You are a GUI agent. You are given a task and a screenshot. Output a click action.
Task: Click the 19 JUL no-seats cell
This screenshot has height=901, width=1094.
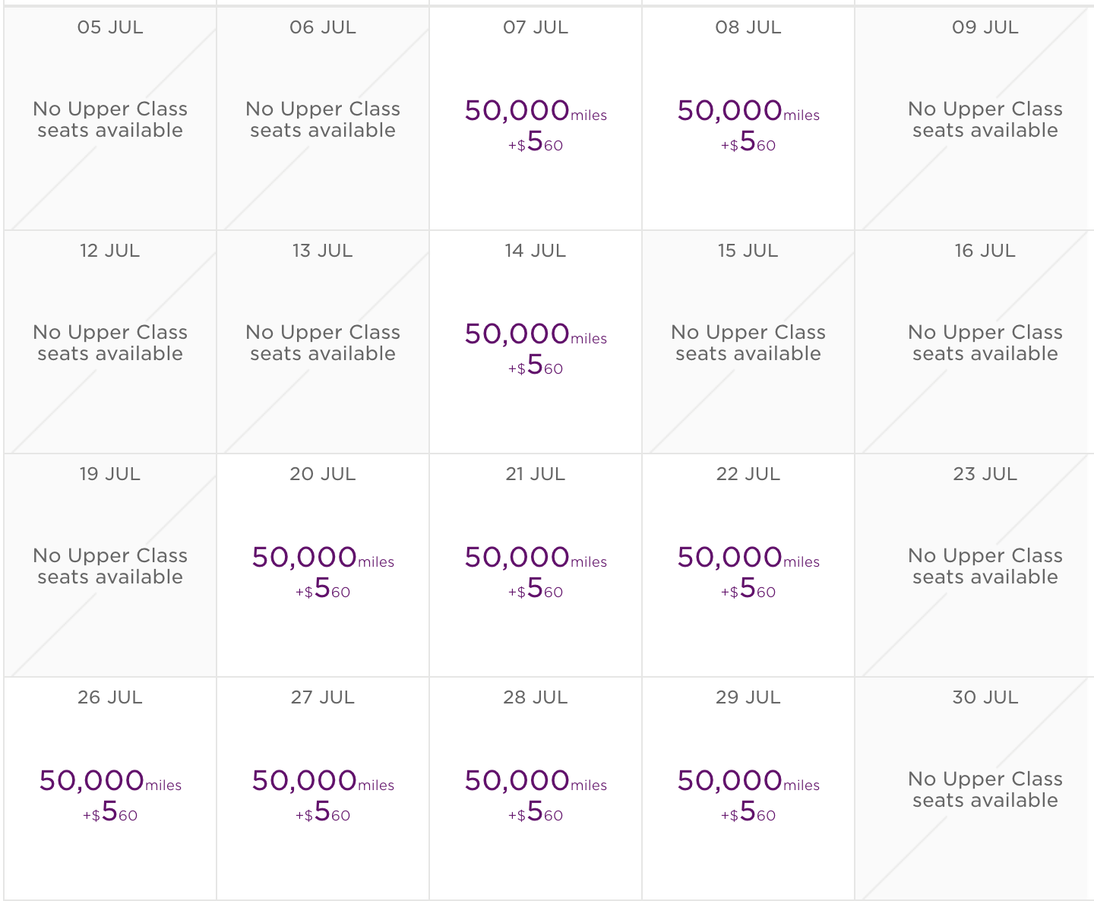pos(110,566)
